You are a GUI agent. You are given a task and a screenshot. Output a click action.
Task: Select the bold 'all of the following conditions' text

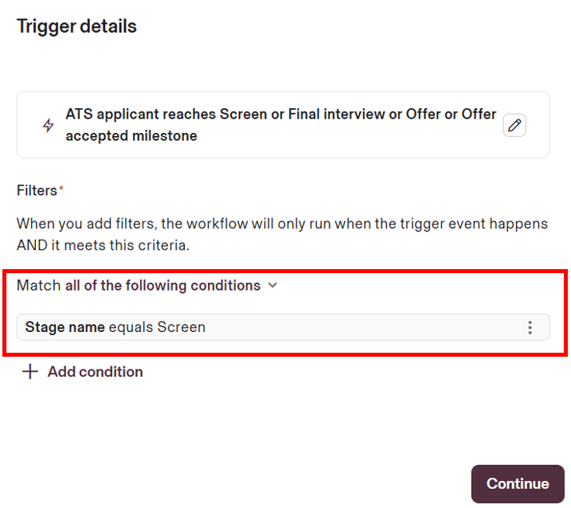[x=162, y=285]
